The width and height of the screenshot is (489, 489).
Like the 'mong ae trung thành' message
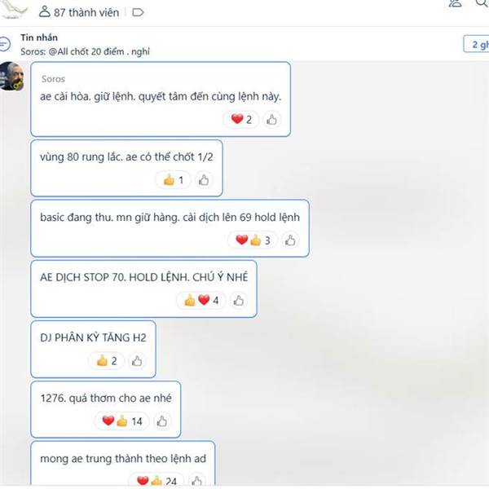click(x=196, y=481)
